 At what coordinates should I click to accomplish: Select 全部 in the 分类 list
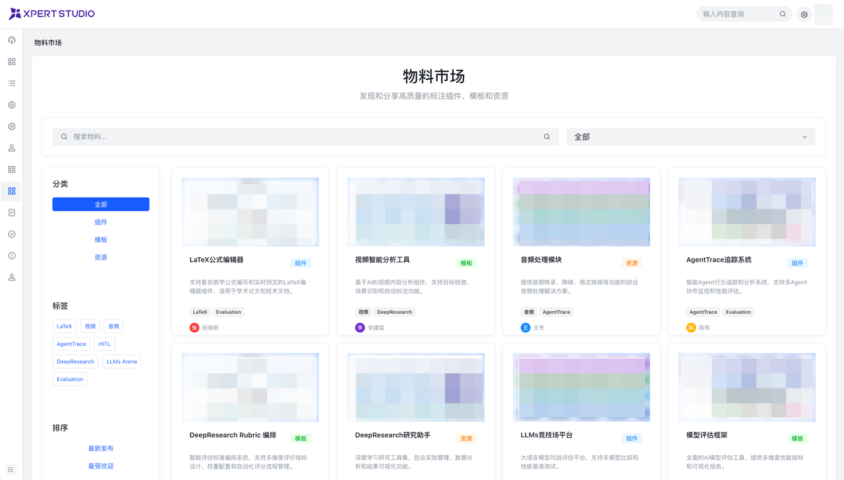click(101, 204)
